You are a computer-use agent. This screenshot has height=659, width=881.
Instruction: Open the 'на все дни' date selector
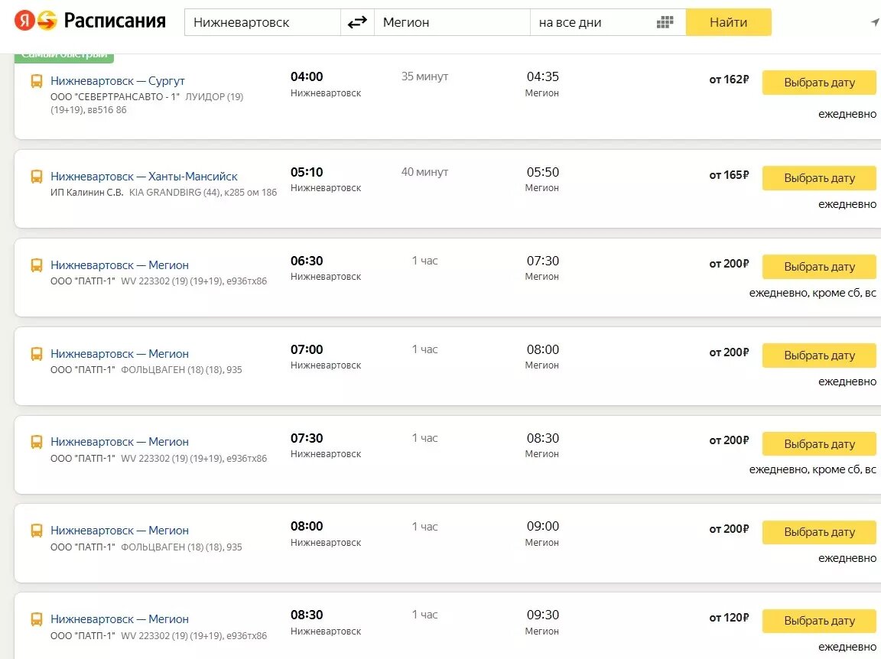click(x=608, y=22)
